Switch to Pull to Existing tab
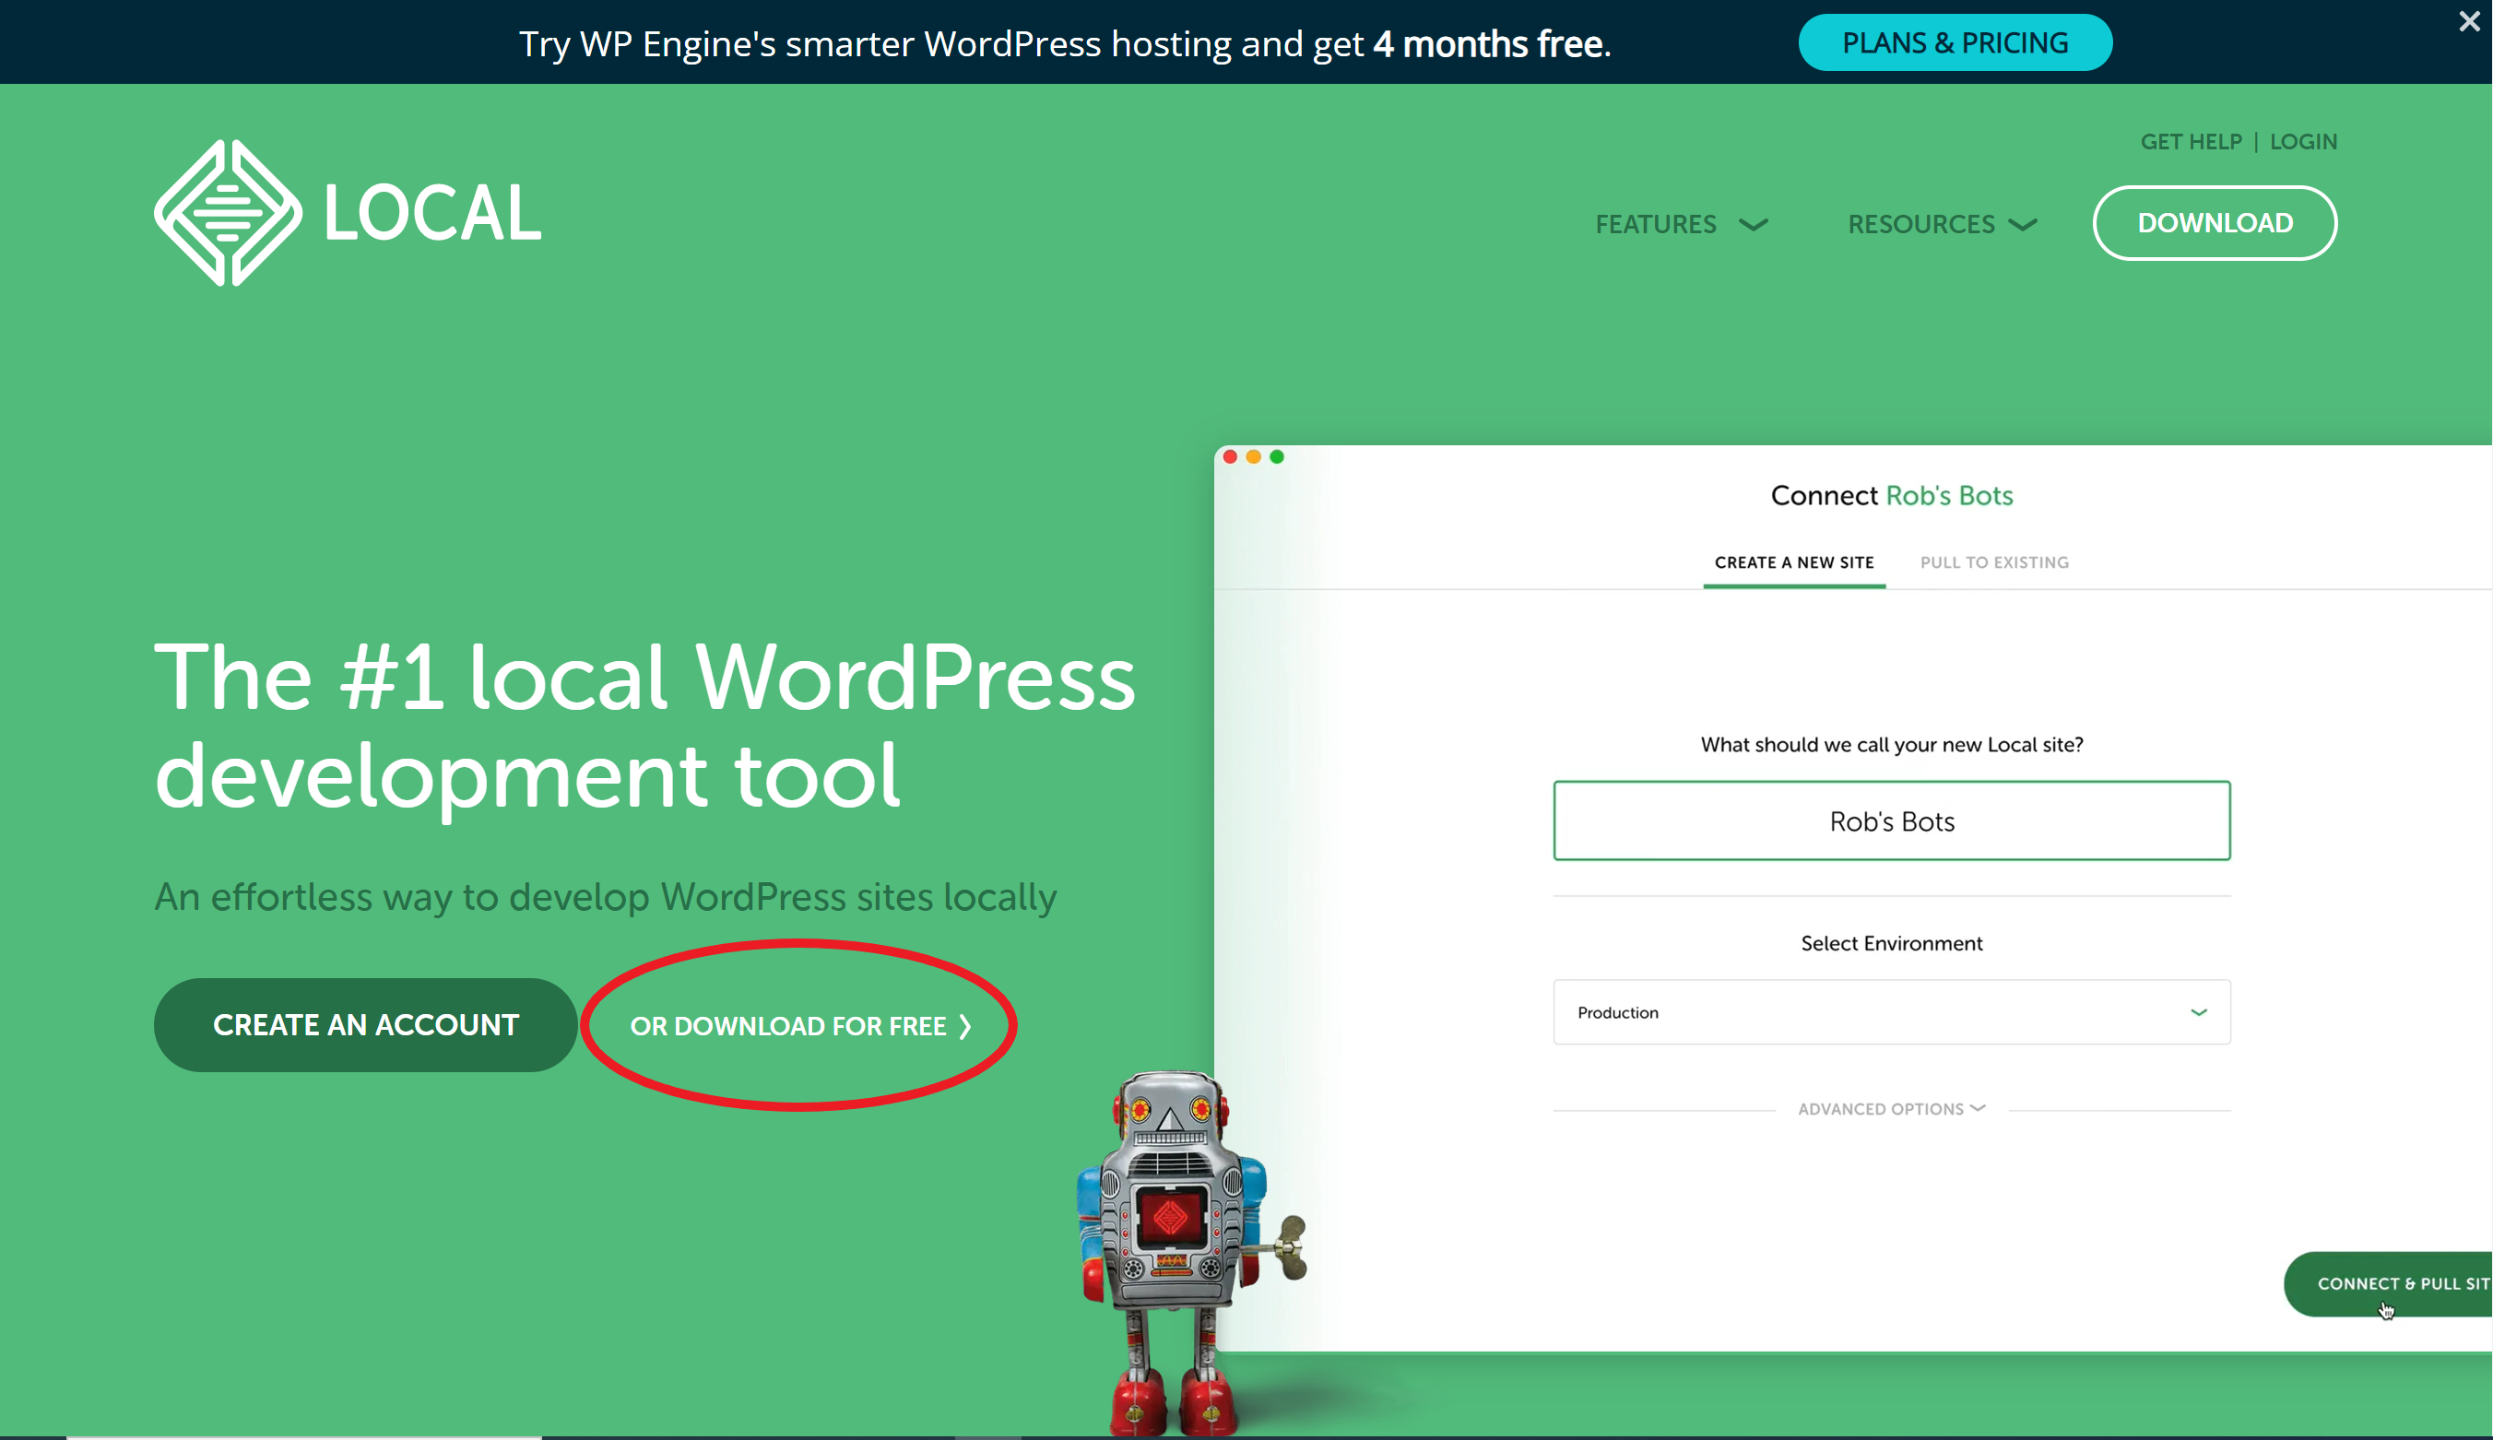Image resolution: width=2493 pixels, height=1440 pixels. [x=1993, y=561]
